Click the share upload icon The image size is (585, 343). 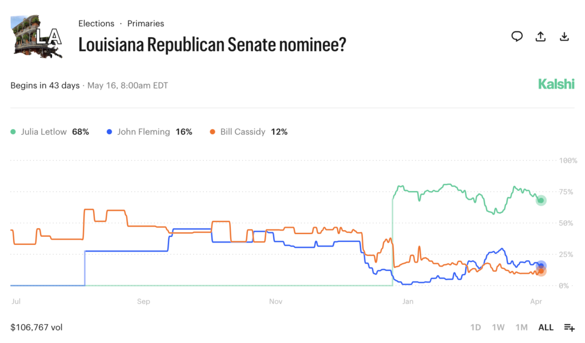pos(540,37)
